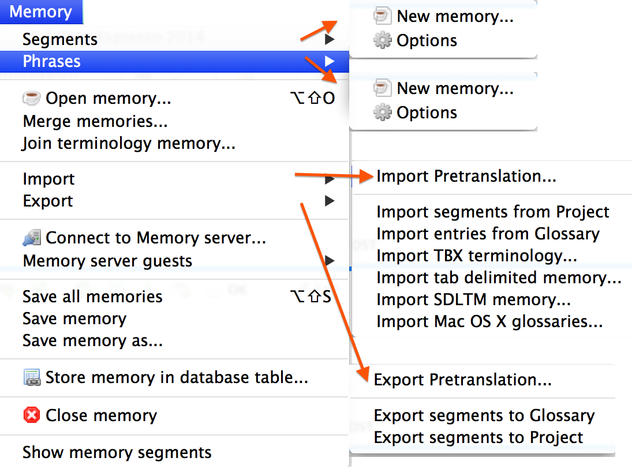Screen dimensions: 632x469
Task: Expand the Memory server guests submenu
Action: coord(330,261)
